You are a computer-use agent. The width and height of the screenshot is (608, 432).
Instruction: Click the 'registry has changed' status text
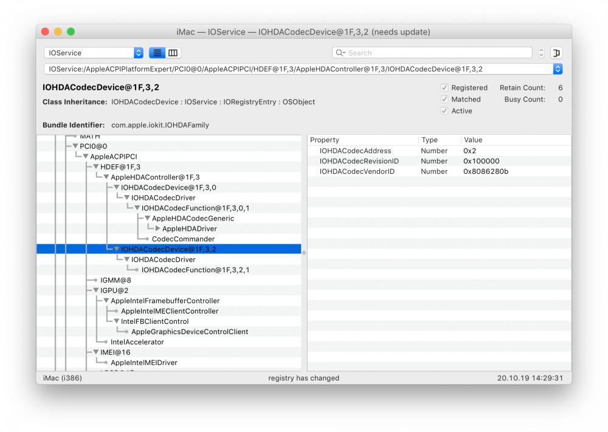pyautogui.click(x=303, y=378)
